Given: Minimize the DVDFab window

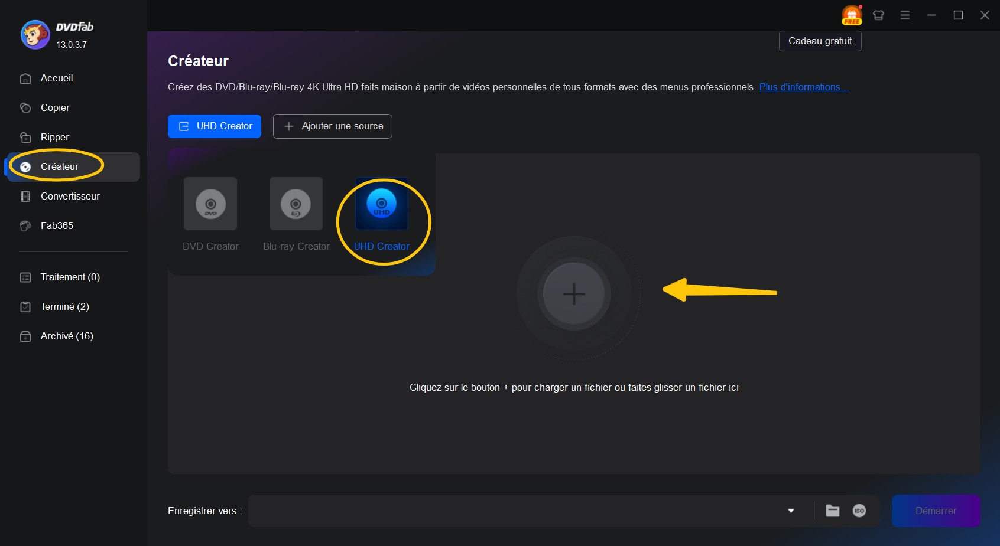Looking at the screenshot, I should point(931,15).
